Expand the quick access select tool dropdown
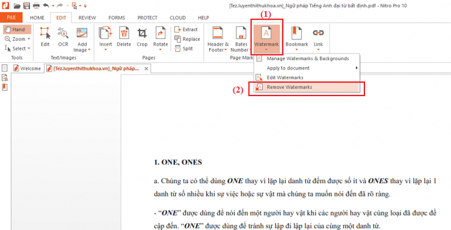This screenshot has width=451, height=230. [x=80, y=5]
